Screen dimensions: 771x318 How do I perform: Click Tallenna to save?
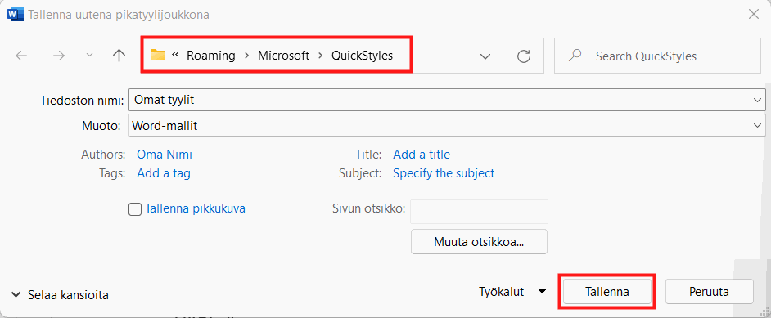(x=607, y=292)
